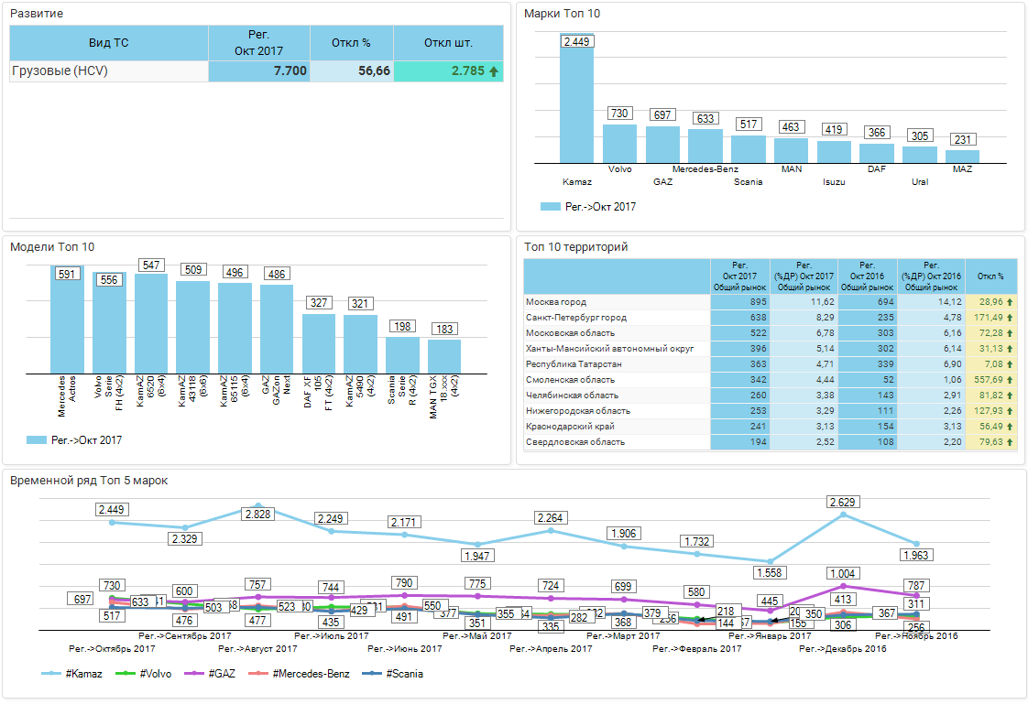Click the green up-arrow next to 2.785

coord(494,71)
